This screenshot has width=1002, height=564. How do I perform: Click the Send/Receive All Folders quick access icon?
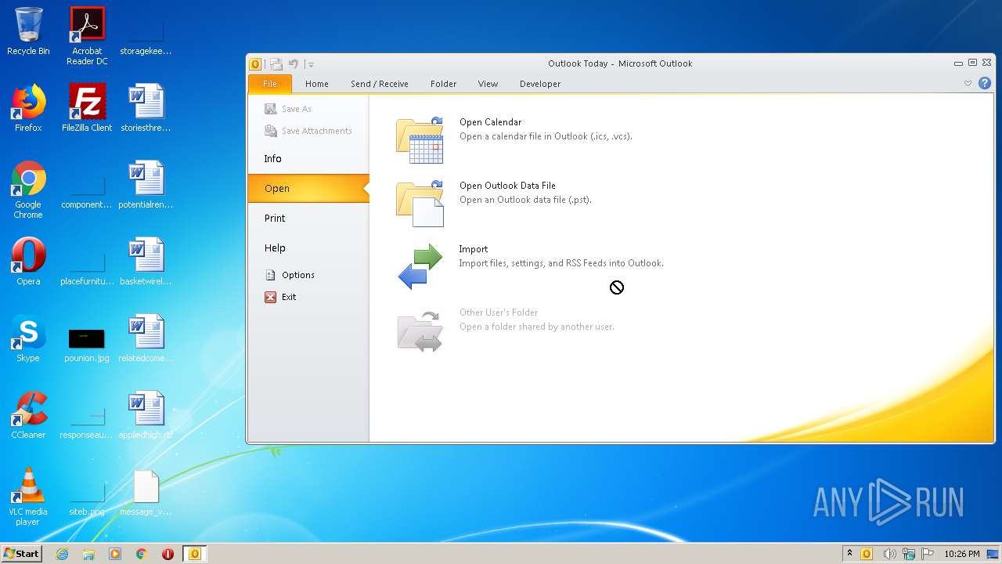coord(276,64)
